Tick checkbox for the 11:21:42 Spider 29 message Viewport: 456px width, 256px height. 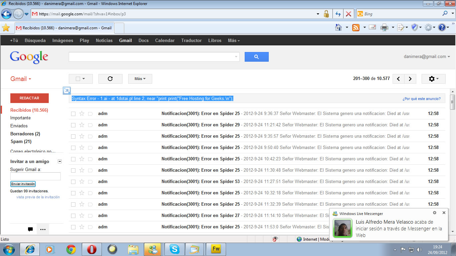tap(73, 125)
